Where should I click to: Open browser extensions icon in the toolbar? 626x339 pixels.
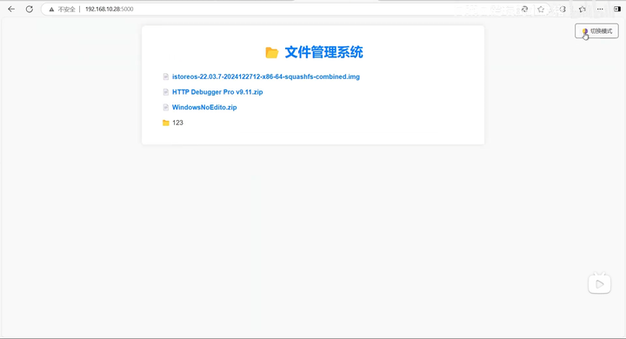point(563,10)
